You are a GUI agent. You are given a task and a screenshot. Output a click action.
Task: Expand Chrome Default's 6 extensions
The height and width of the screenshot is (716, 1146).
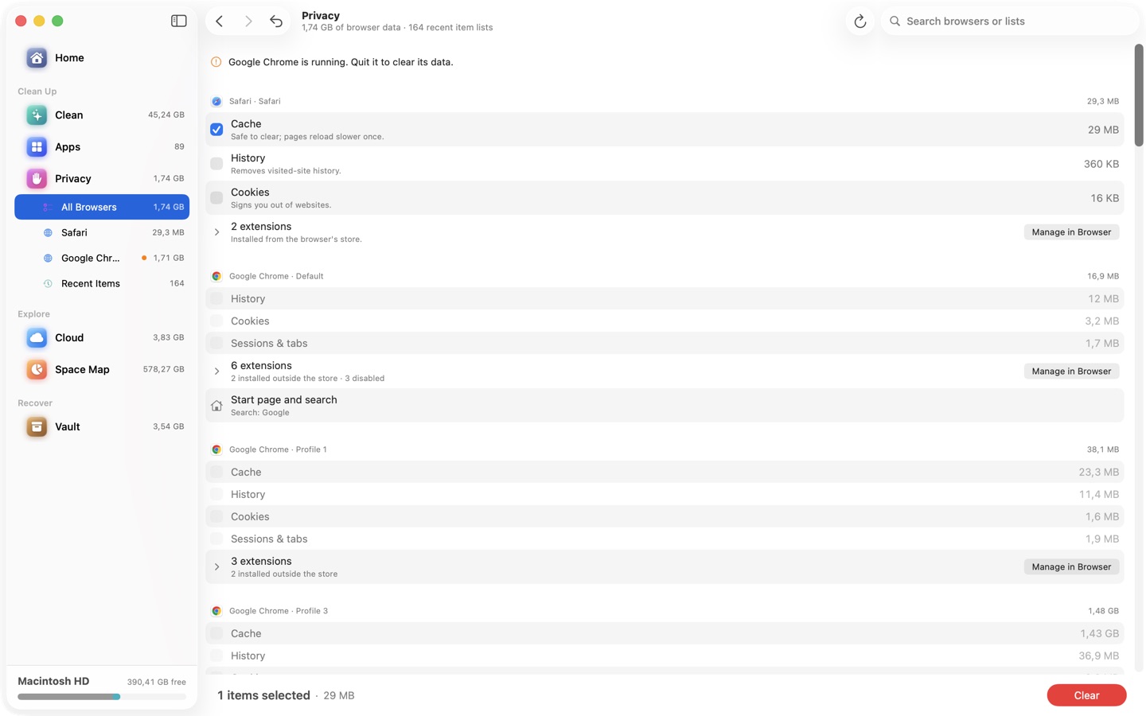216,372
